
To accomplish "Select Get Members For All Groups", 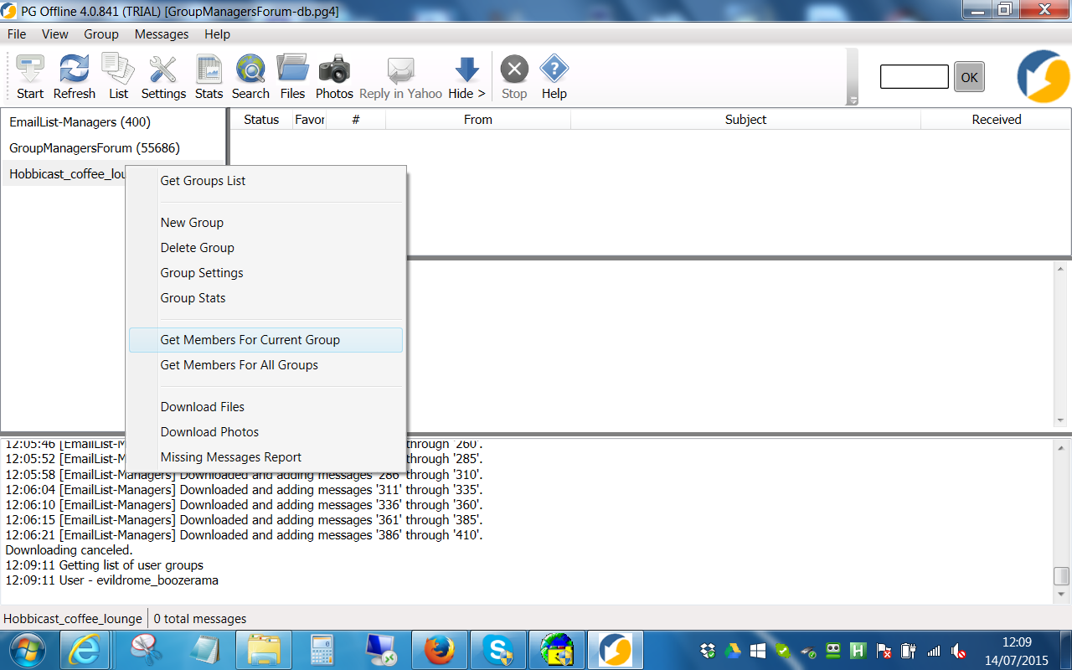I will (x=265, y=365).
